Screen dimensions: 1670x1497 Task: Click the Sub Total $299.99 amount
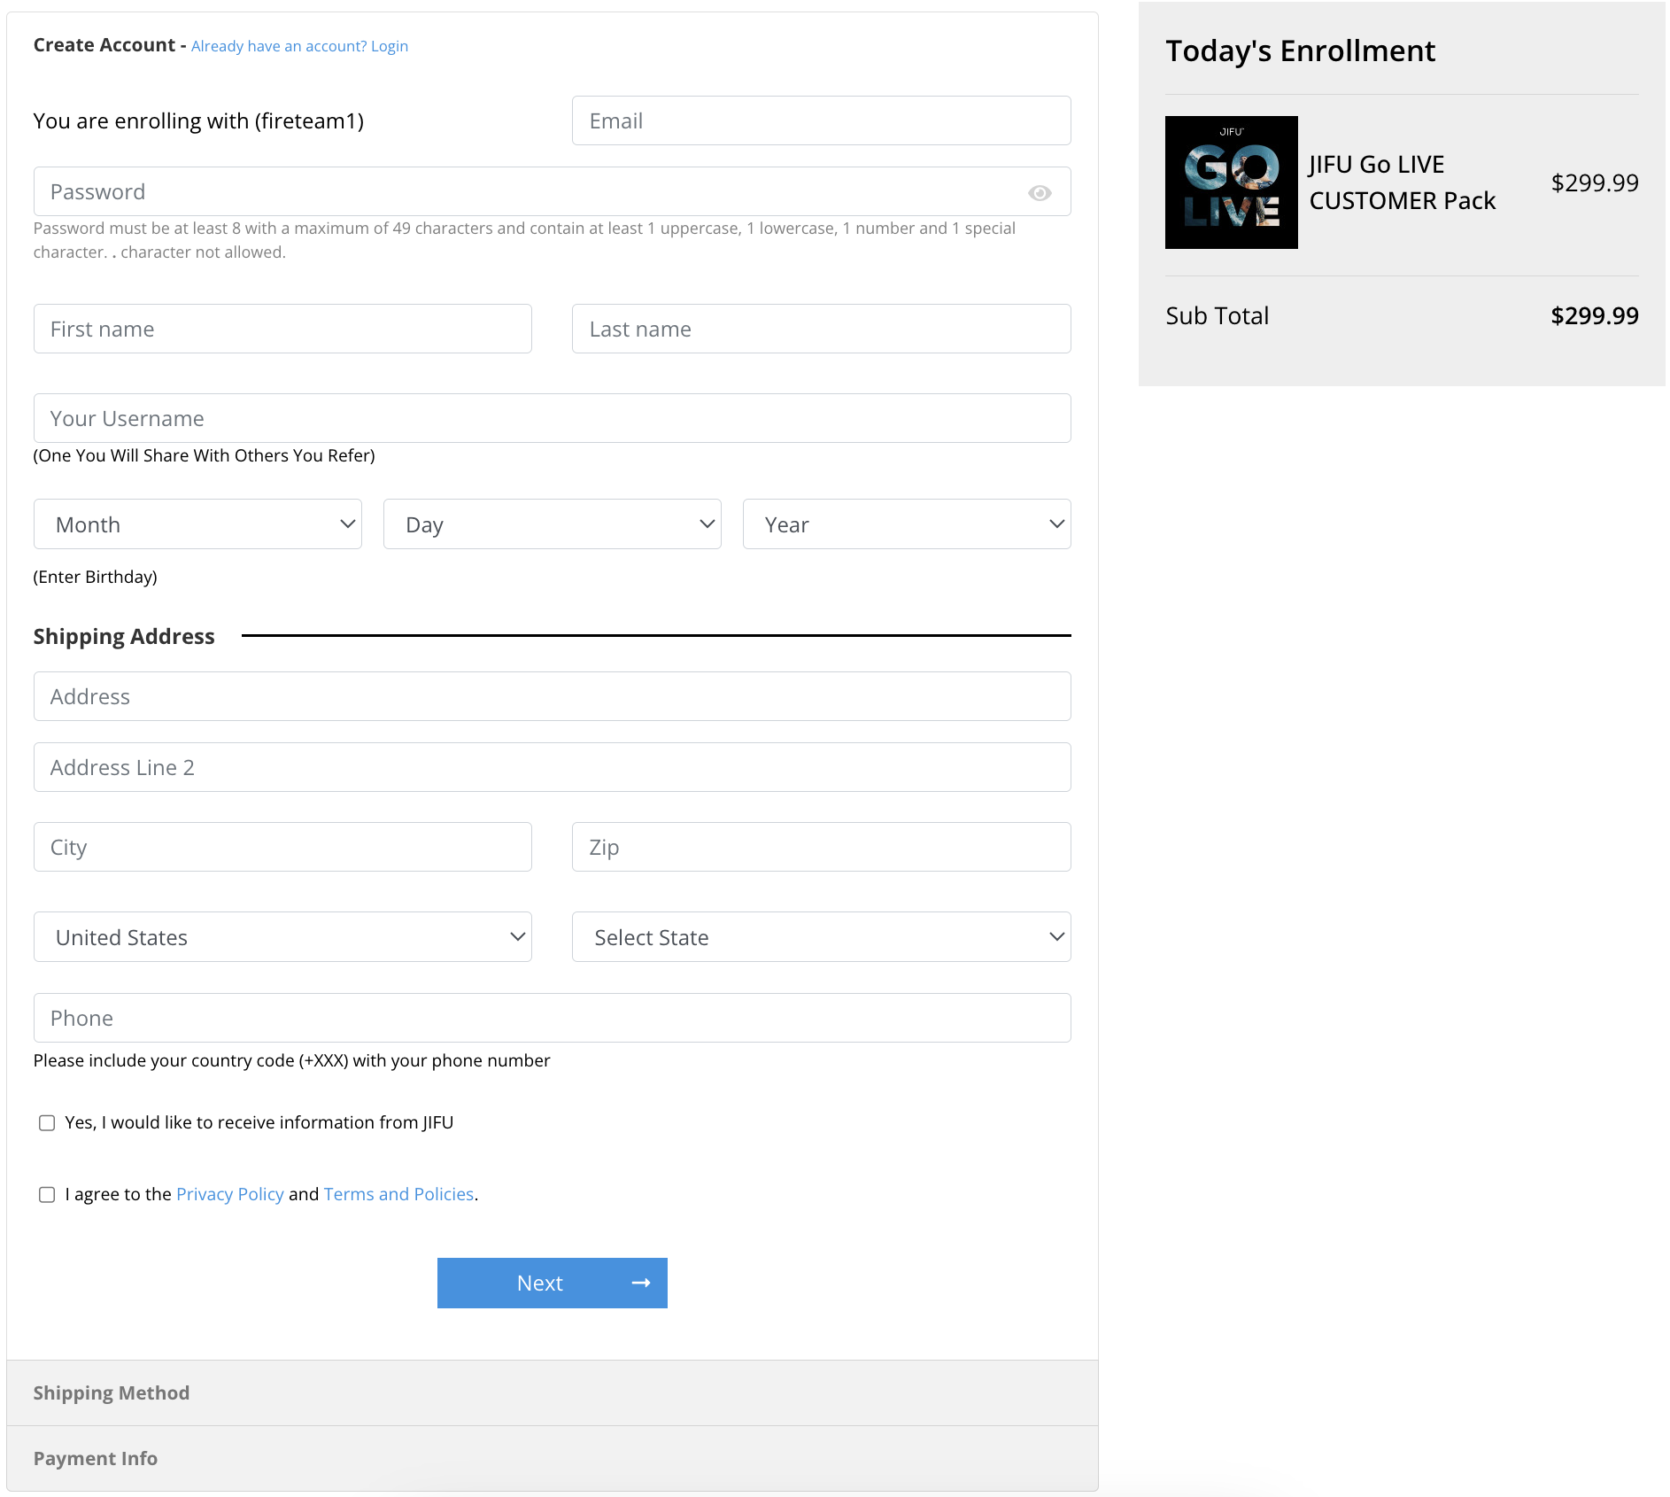point(1594,315)
